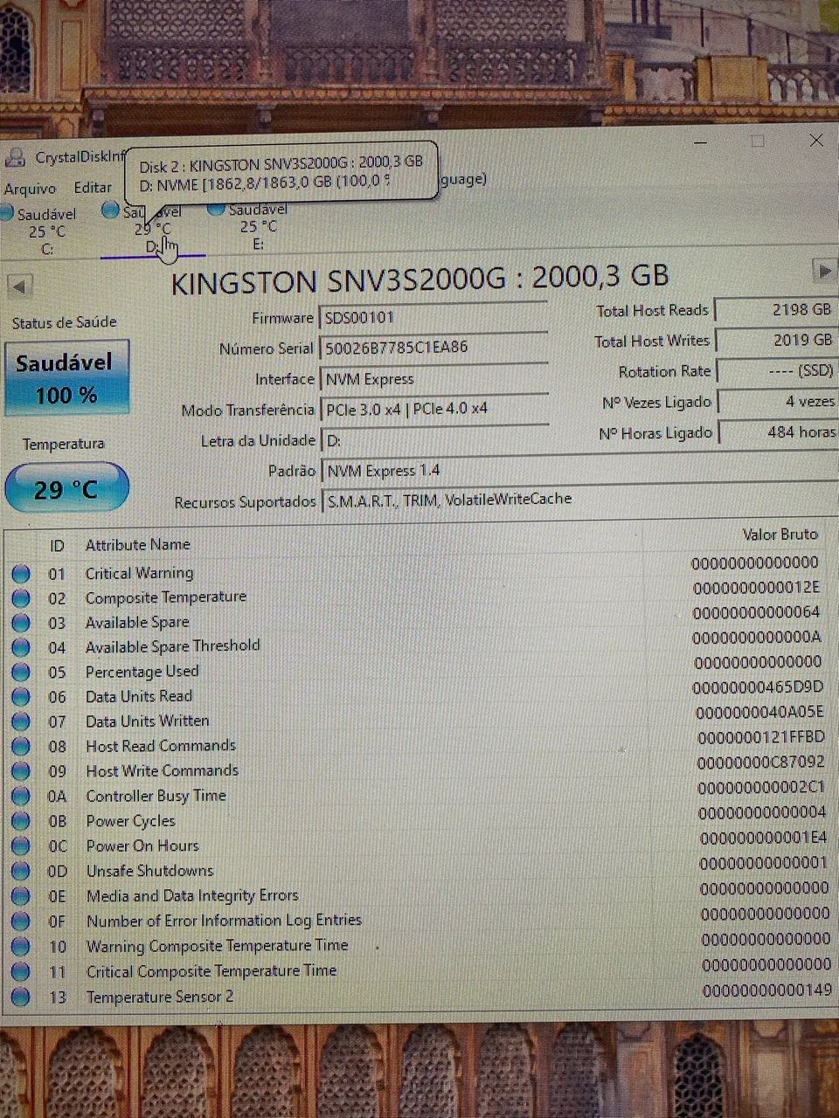Click the Saudável 100 % health status button
This screenshot has width=839, height=1118.
66,377
